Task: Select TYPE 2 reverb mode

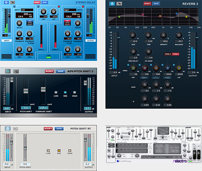Action: click(175, 54)
